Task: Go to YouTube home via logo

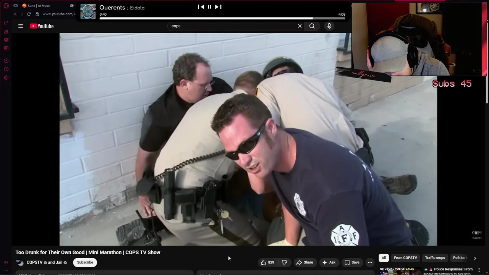Action: click(x=42, y=26)
